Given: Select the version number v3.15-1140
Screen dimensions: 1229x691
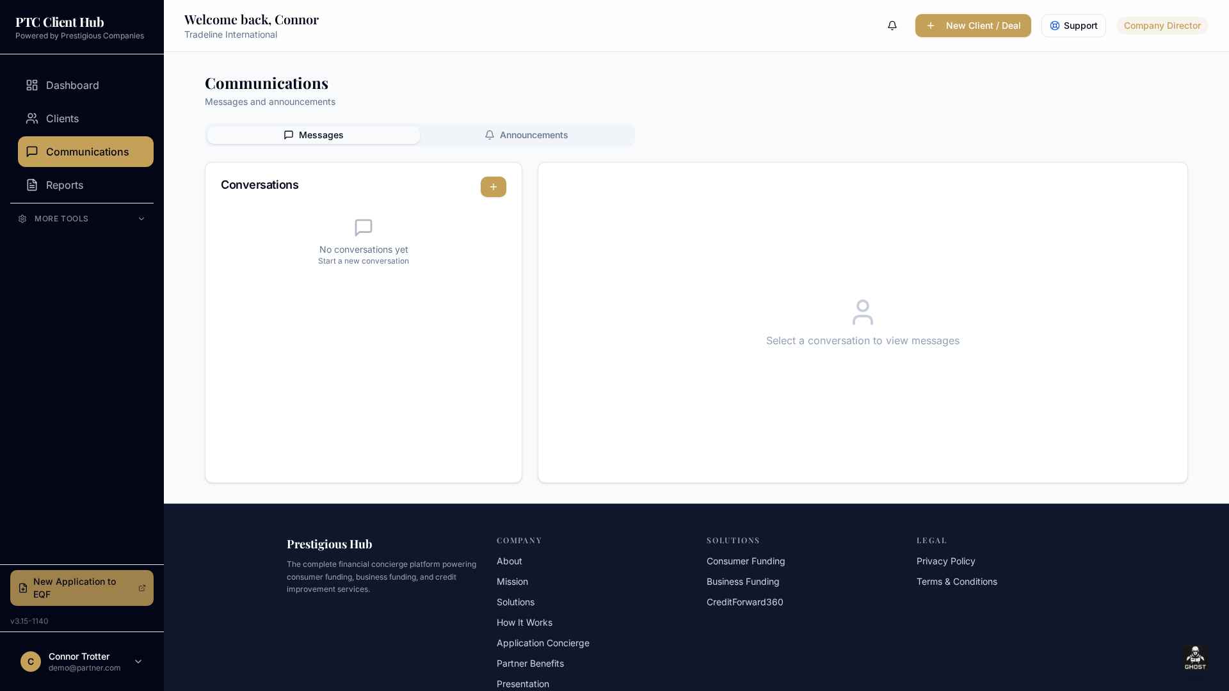Looking at the screenshot, I should coord(29,621).
